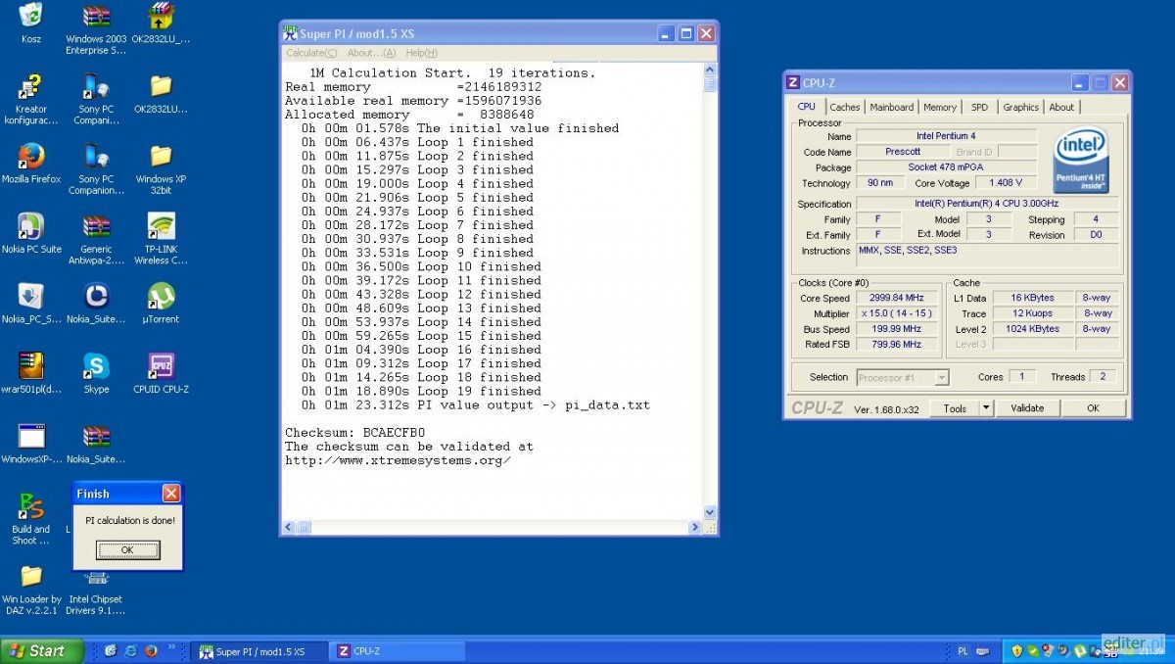Open the WindowsXP desktop file icon

[30, 437]
